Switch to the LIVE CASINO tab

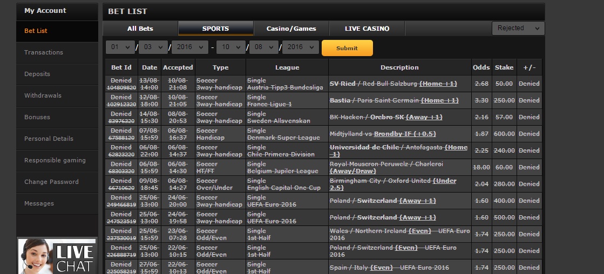click(x=367, y=29)
